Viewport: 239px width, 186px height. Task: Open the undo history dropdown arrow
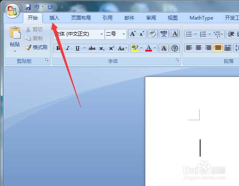(x=43, y=7)
